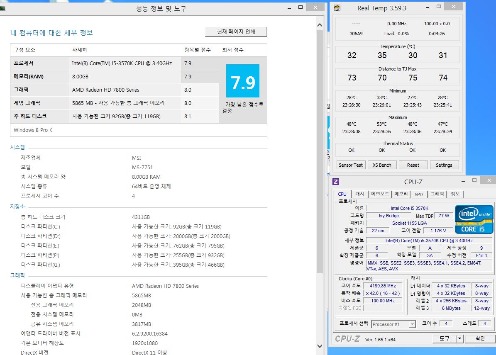Image resolution: width=496 pixels, height=355 pixels.
Task: Click the 수정 버전 value E1/L1
Action: coord(481,255)
